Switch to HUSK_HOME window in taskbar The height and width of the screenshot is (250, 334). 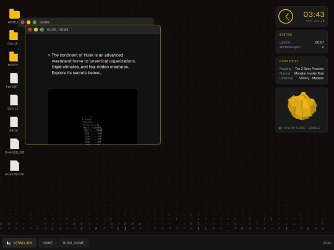tap(74, 243)
